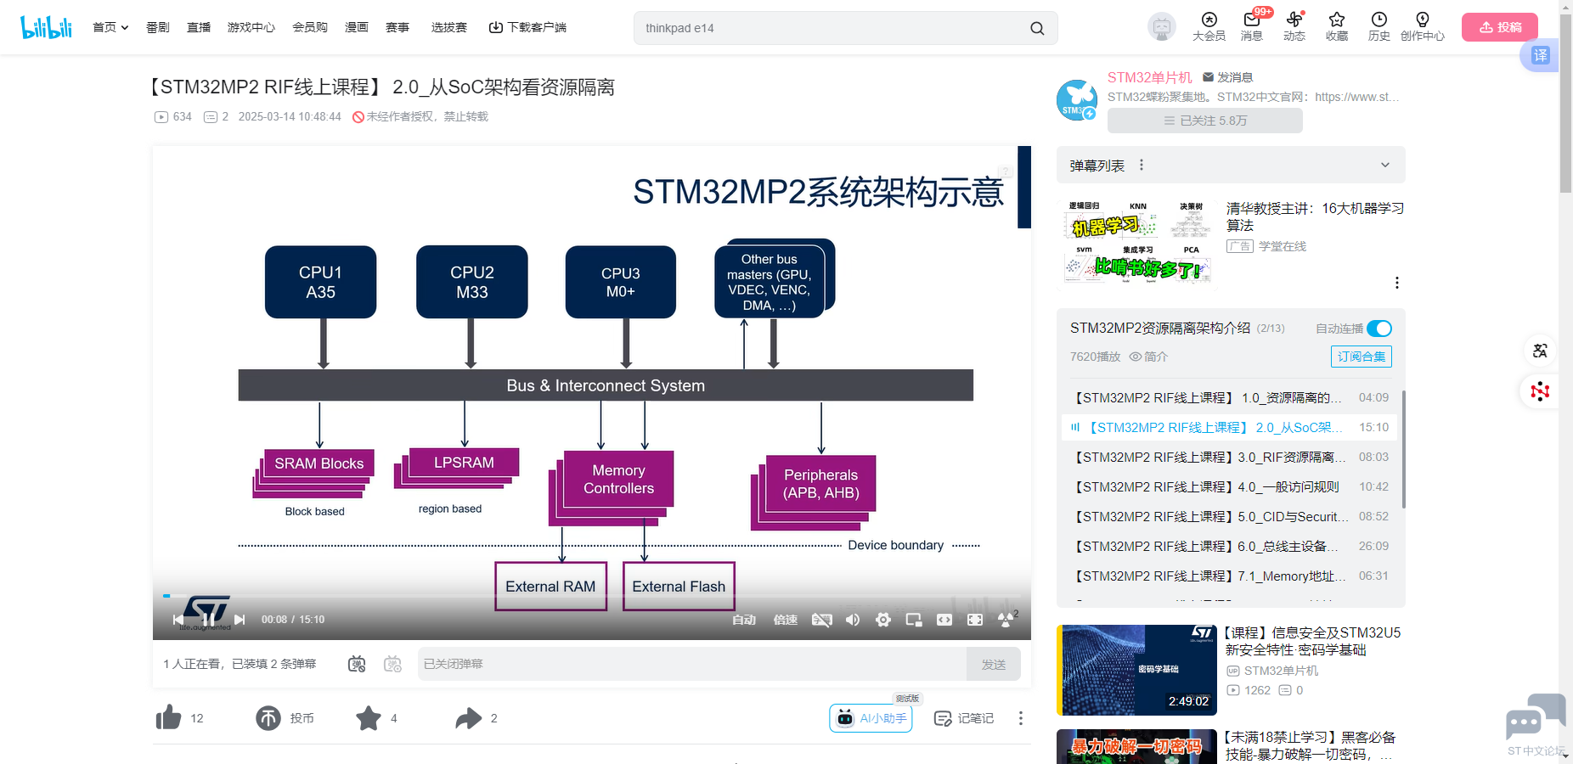This screenshot has width=1573, height=764.
Task: Open 漫画 menu item
Action: click(357, 27)
